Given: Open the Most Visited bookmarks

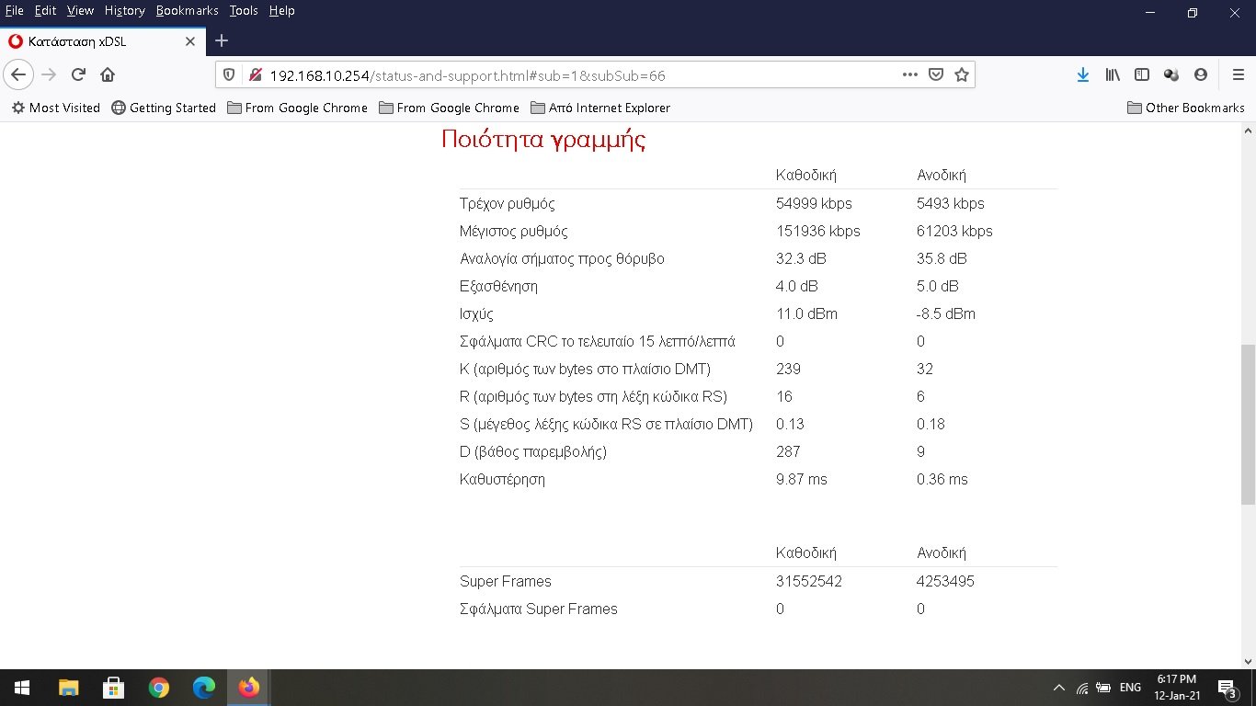Looking at the screenshot, I should click(x=55, y=108).
